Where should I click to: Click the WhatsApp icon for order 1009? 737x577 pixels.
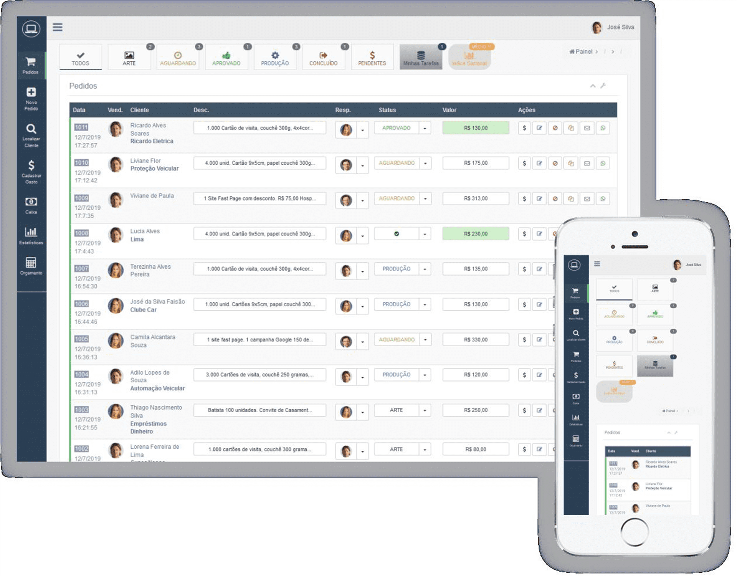click(603, 199)
